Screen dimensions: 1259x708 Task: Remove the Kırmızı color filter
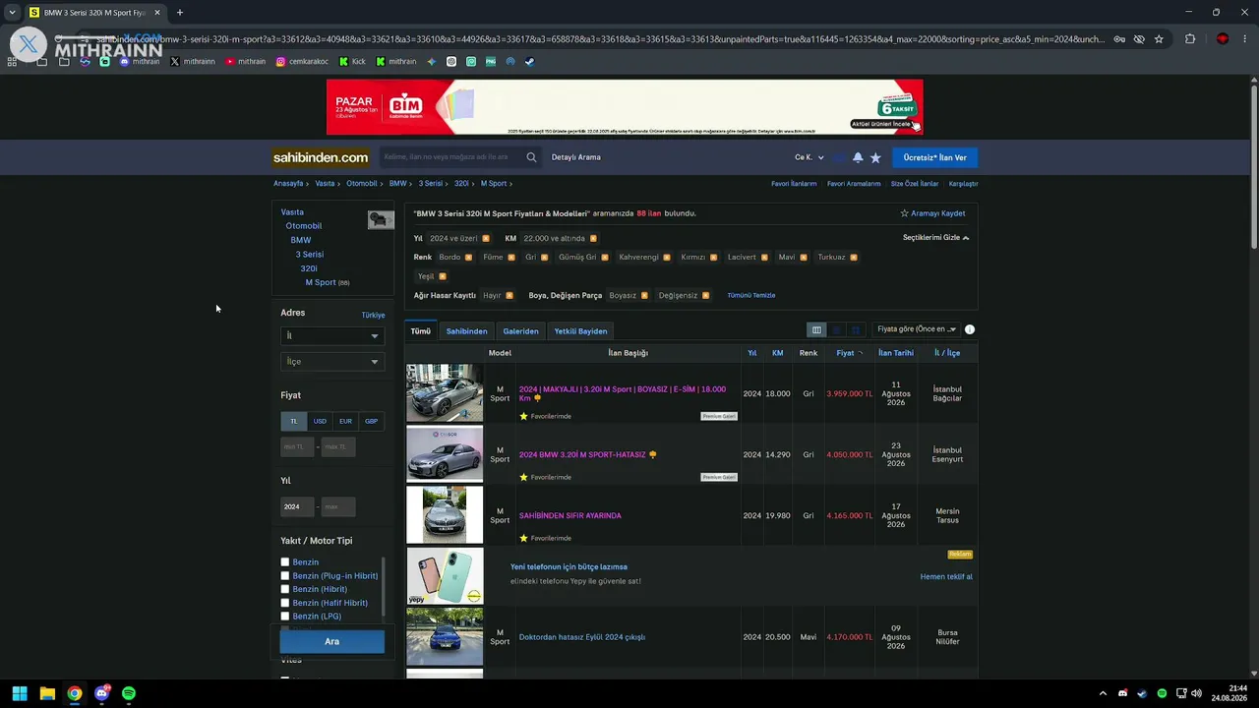point(714,258)
